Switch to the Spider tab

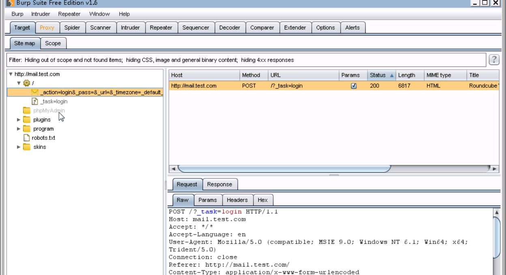click(72, 27)
